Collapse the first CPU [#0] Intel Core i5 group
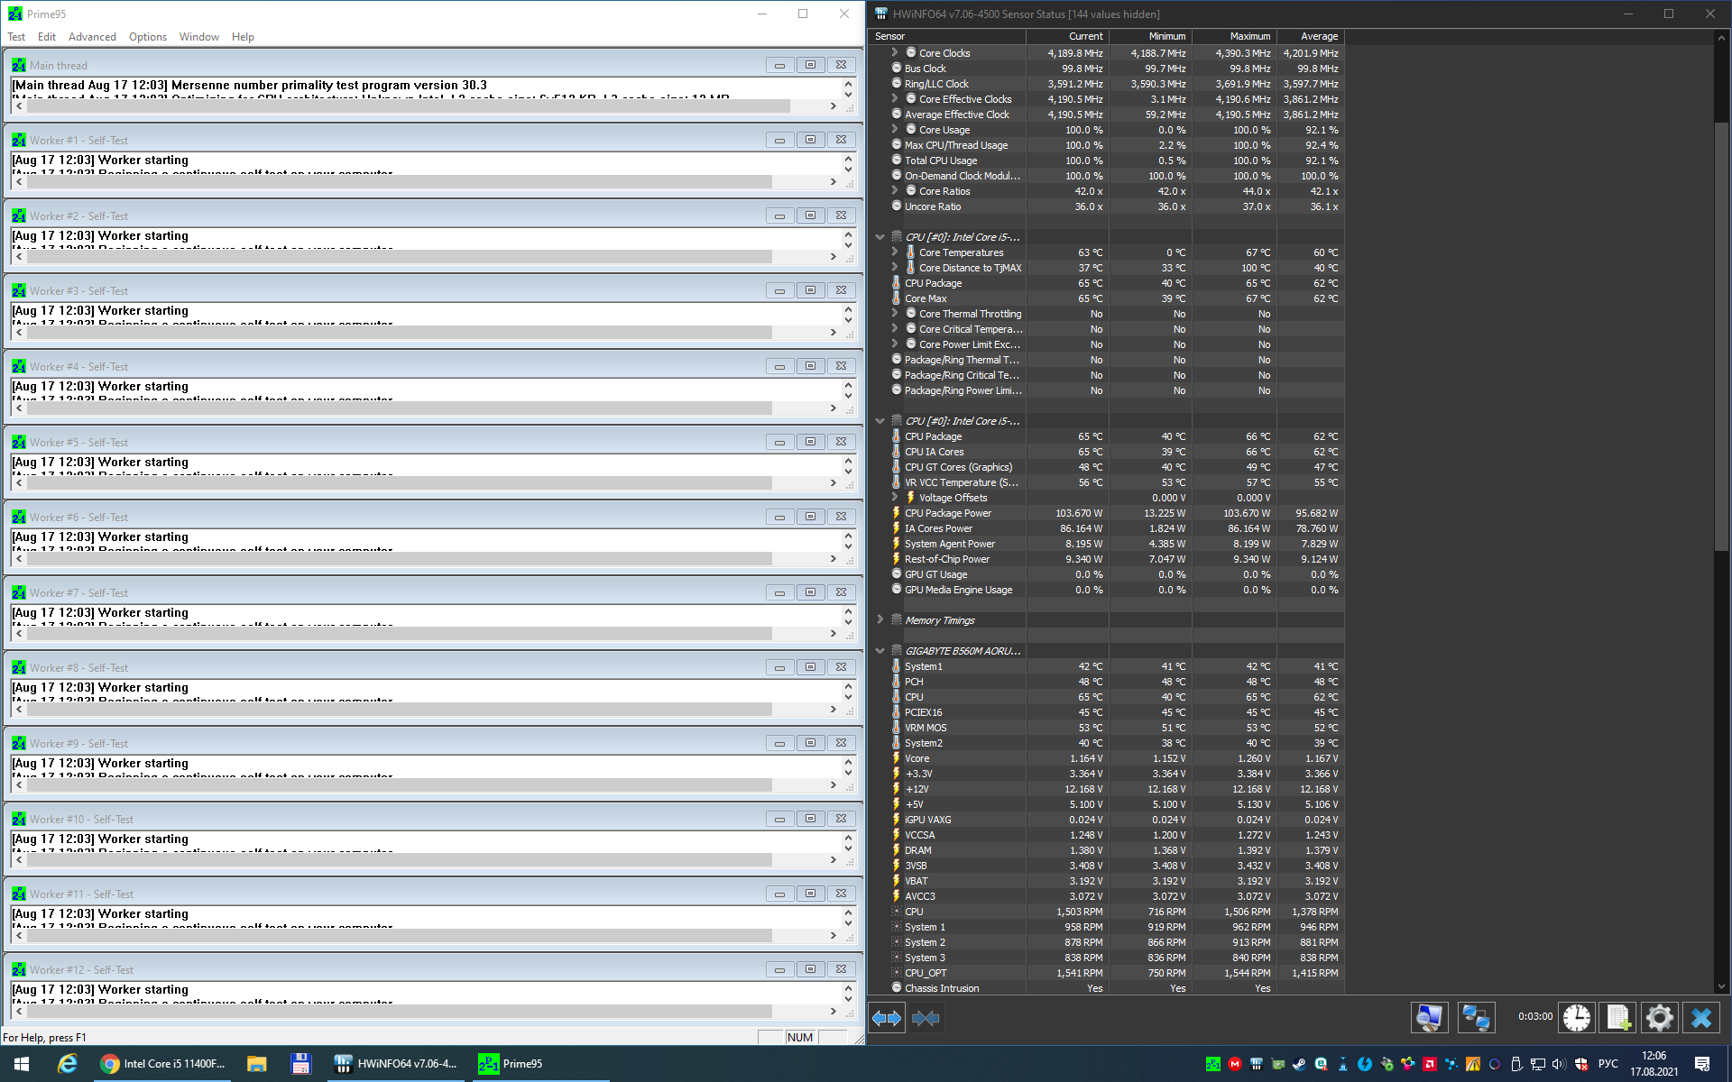1732x1082 pixels. pyautogui.click(x=880, y=237)
